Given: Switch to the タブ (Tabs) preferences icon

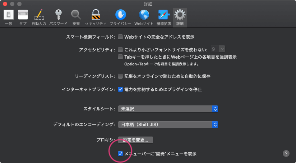Looking at the screenshot, I should click(x=23, y=17).
